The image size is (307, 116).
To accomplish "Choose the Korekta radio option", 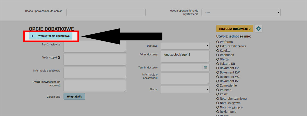I will coord(218,51).
